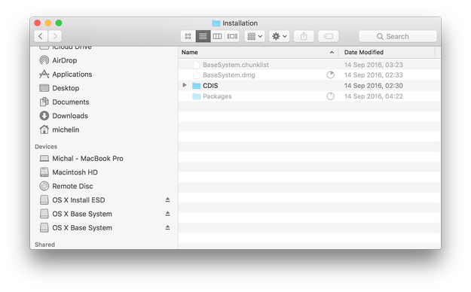Screen dimensions: 471x292
Task: Open AirDrop in the sidebar
Action: 64,60
